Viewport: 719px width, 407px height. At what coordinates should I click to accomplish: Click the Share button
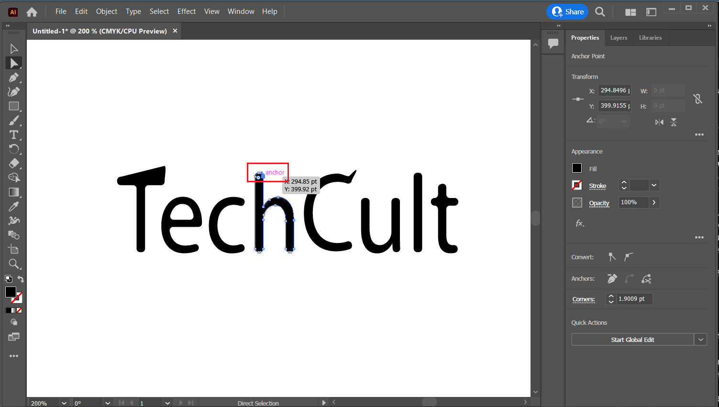click(568, 12)
